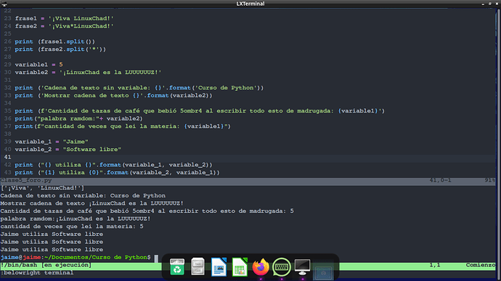Image resolution: width=501 pixels, height=281 pixels.
Task: Maximize the LXTerminal window
Action: (x=490, y=4)
